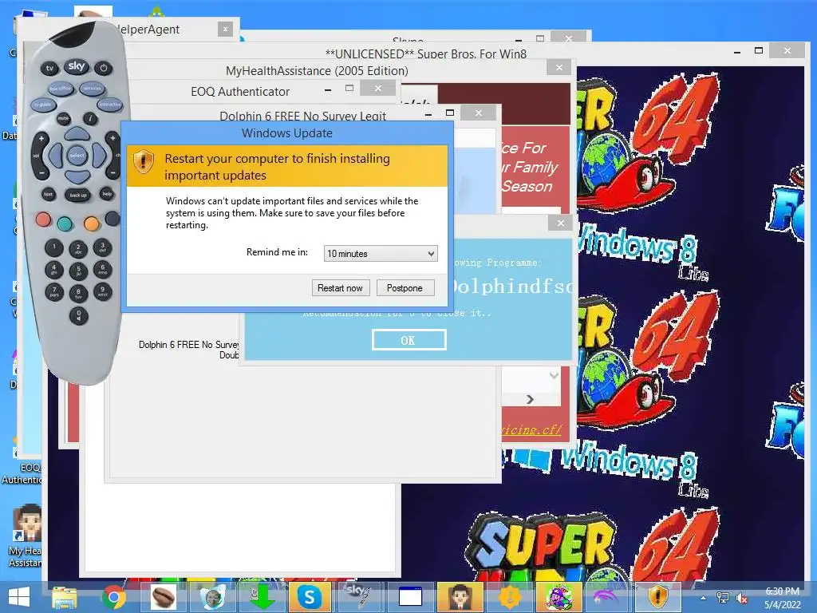Viewport: 817px width, 613px height.
Task: Click the tv button on Sky remote
Action: tap(49, 69)
